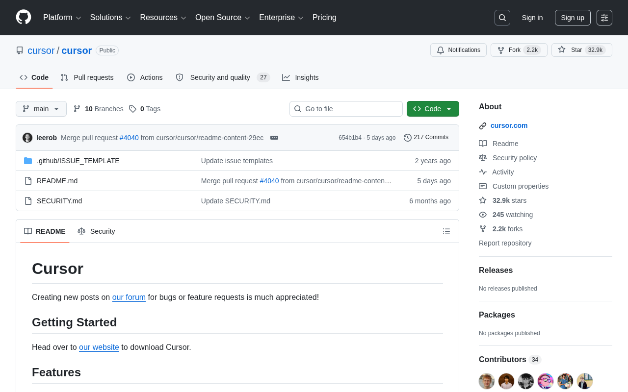Click Sign in

(x=532, y=18)
